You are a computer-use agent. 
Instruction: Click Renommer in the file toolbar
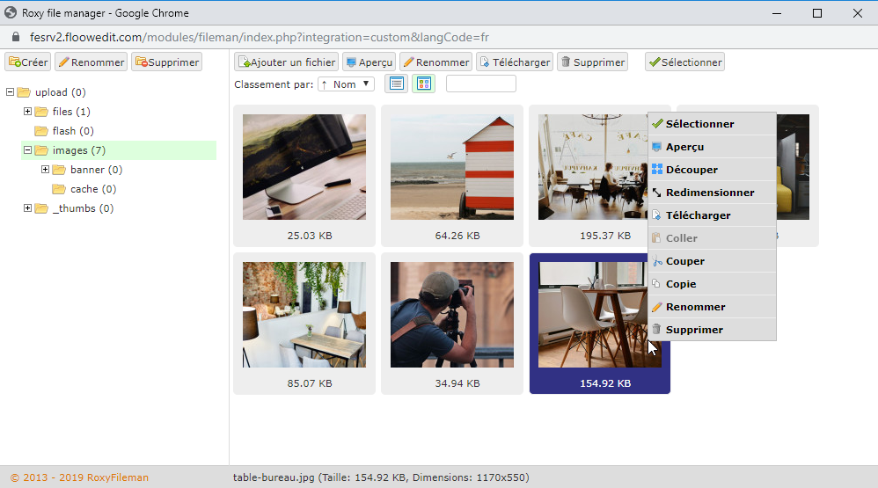pyautogui.click(x=436, y=62)
